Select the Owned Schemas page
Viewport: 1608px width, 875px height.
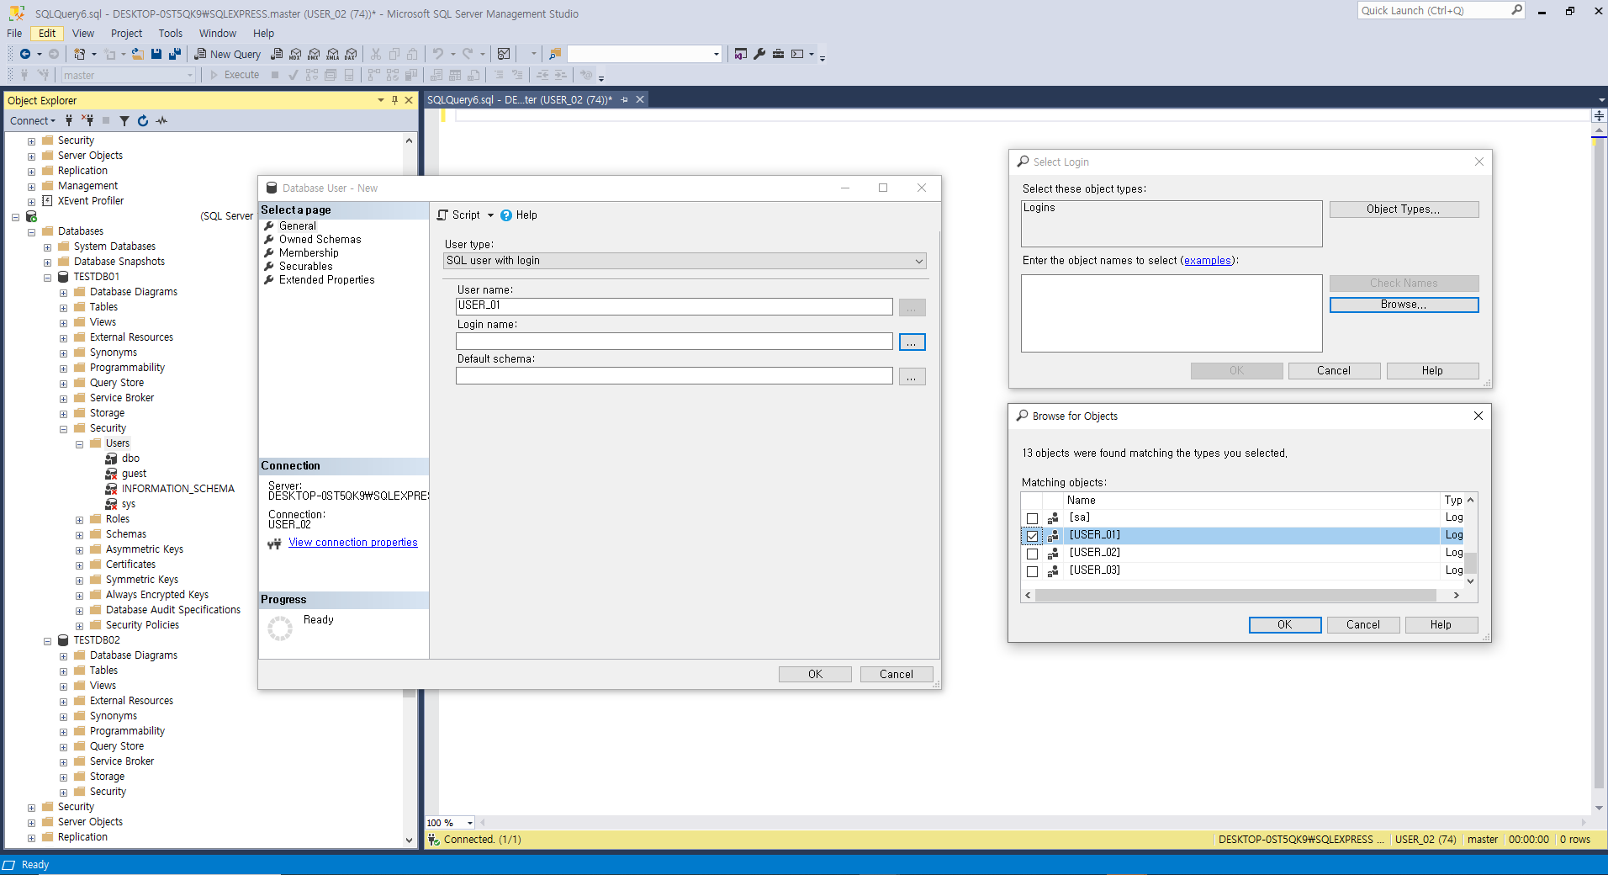(320, 240)
